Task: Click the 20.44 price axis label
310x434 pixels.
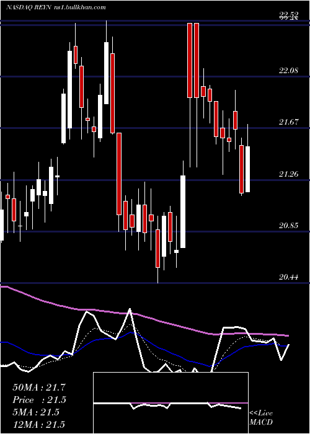Action: coord(288,277)
